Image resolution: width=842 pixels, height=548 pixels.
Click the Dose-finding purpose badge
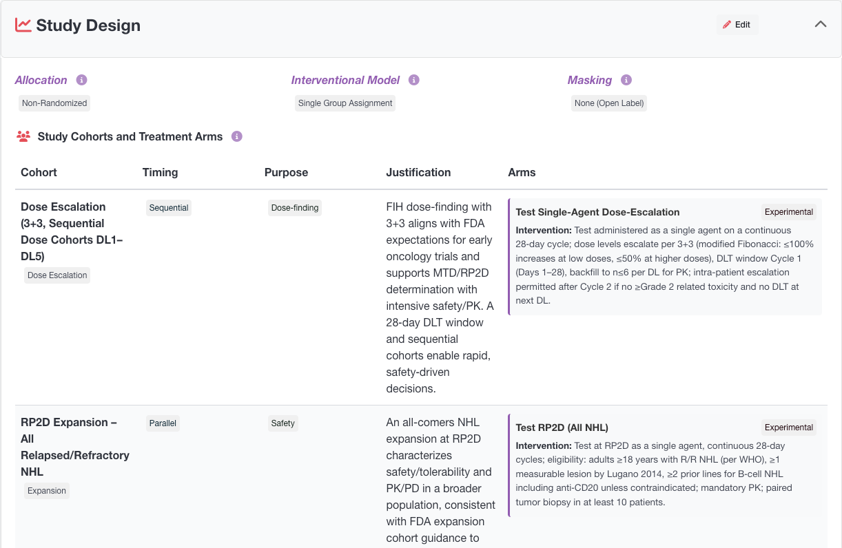click(295, 208)
